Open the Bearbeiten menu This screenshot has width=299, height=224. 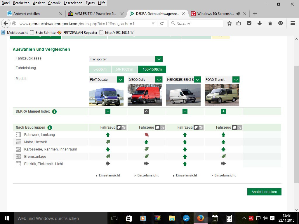tap(21, 3)
